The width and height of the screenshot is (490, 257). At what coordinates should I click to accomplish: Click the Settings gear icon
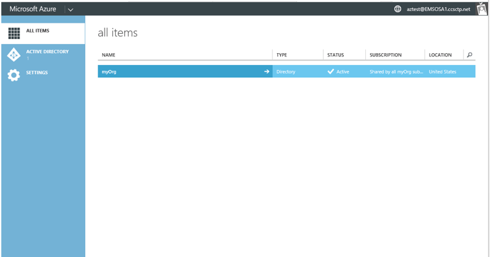pyautogui.click(x=14, y=75)
